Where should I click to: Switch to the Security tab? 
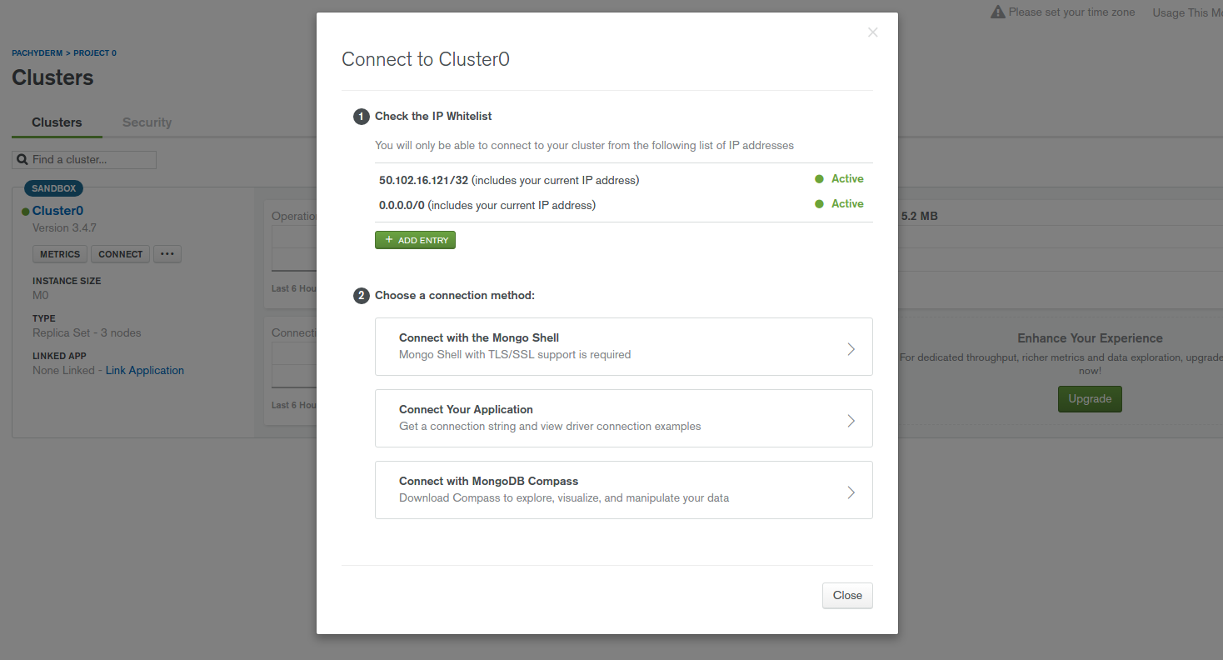147,122
